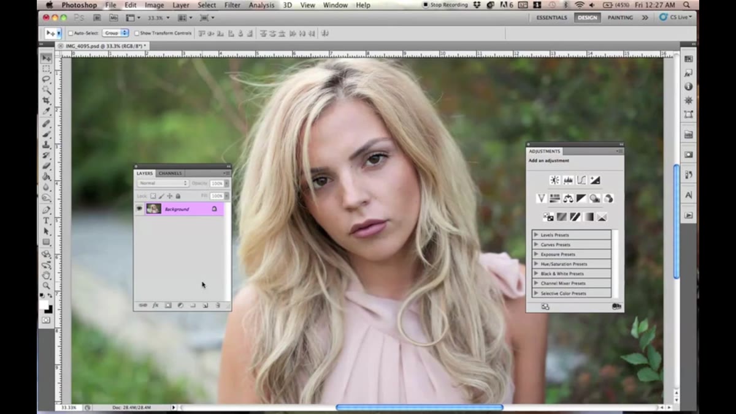Select the Dodge tool

46,198
